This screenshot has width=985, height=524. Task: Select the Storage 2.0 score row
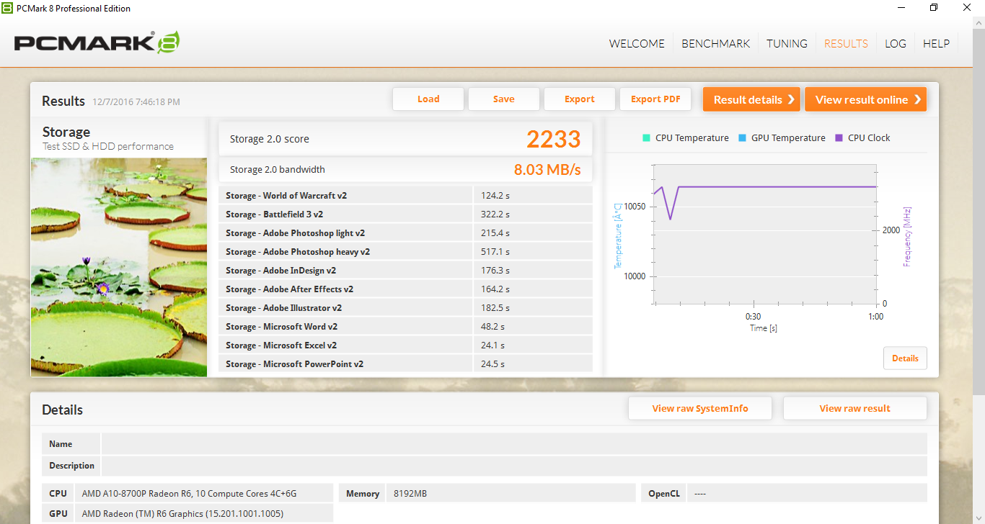pyautogui.click(x=405, y=139)
